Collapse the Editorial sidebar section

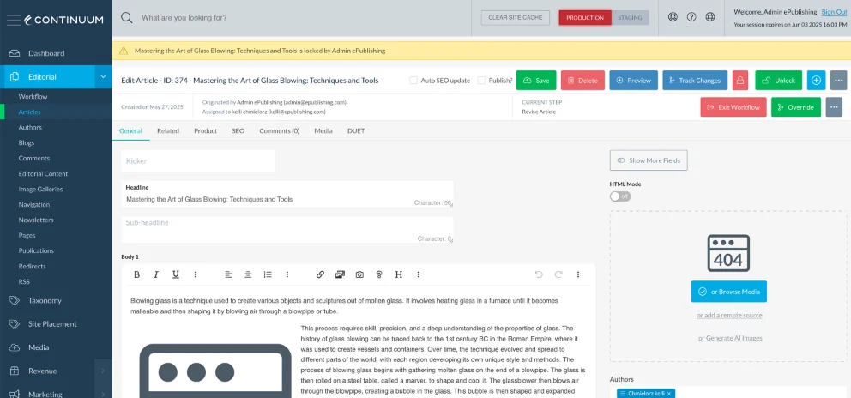coord(103,77)
